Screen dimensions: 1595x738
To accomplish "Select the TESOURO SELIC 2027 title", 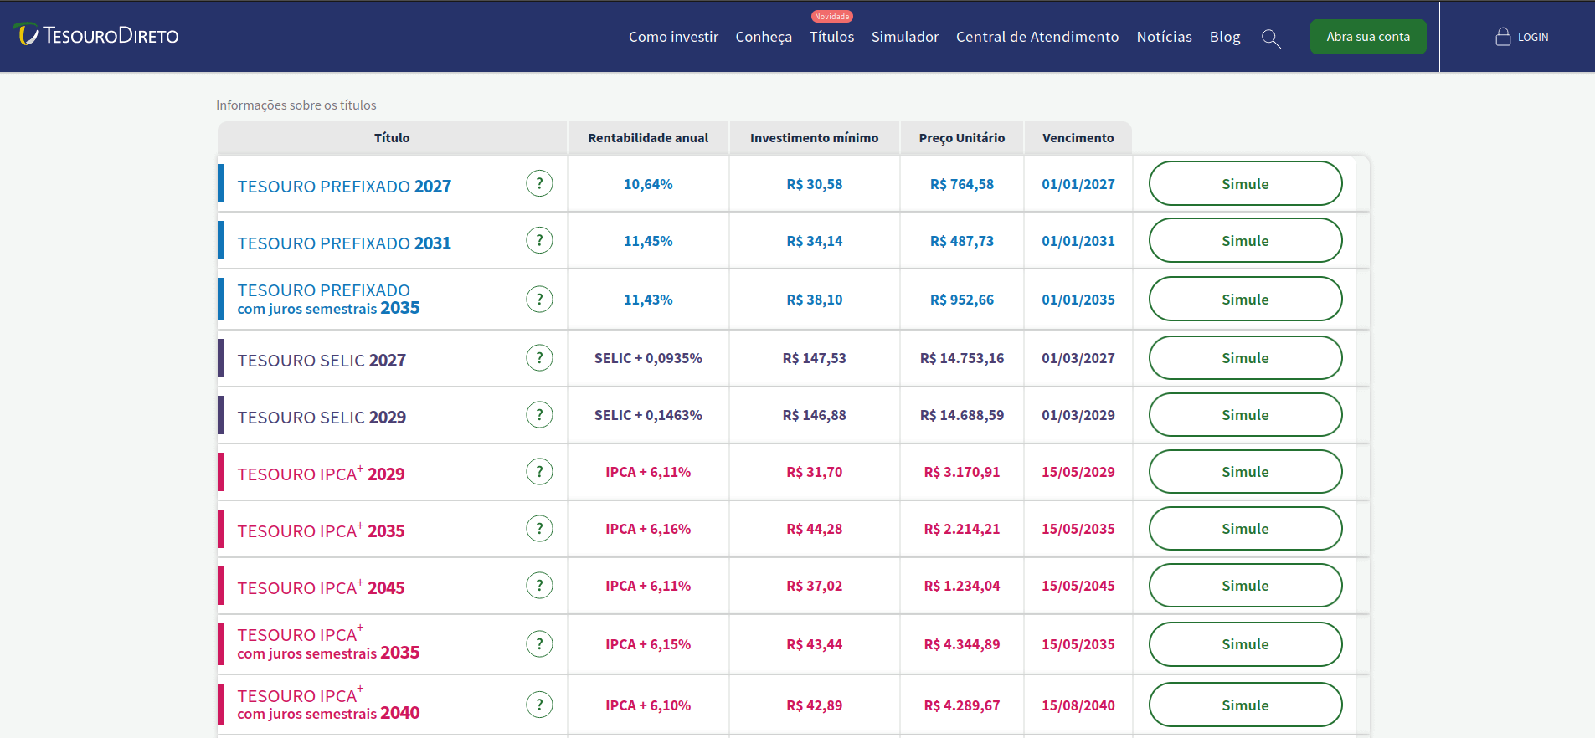I will pos(322,360).
